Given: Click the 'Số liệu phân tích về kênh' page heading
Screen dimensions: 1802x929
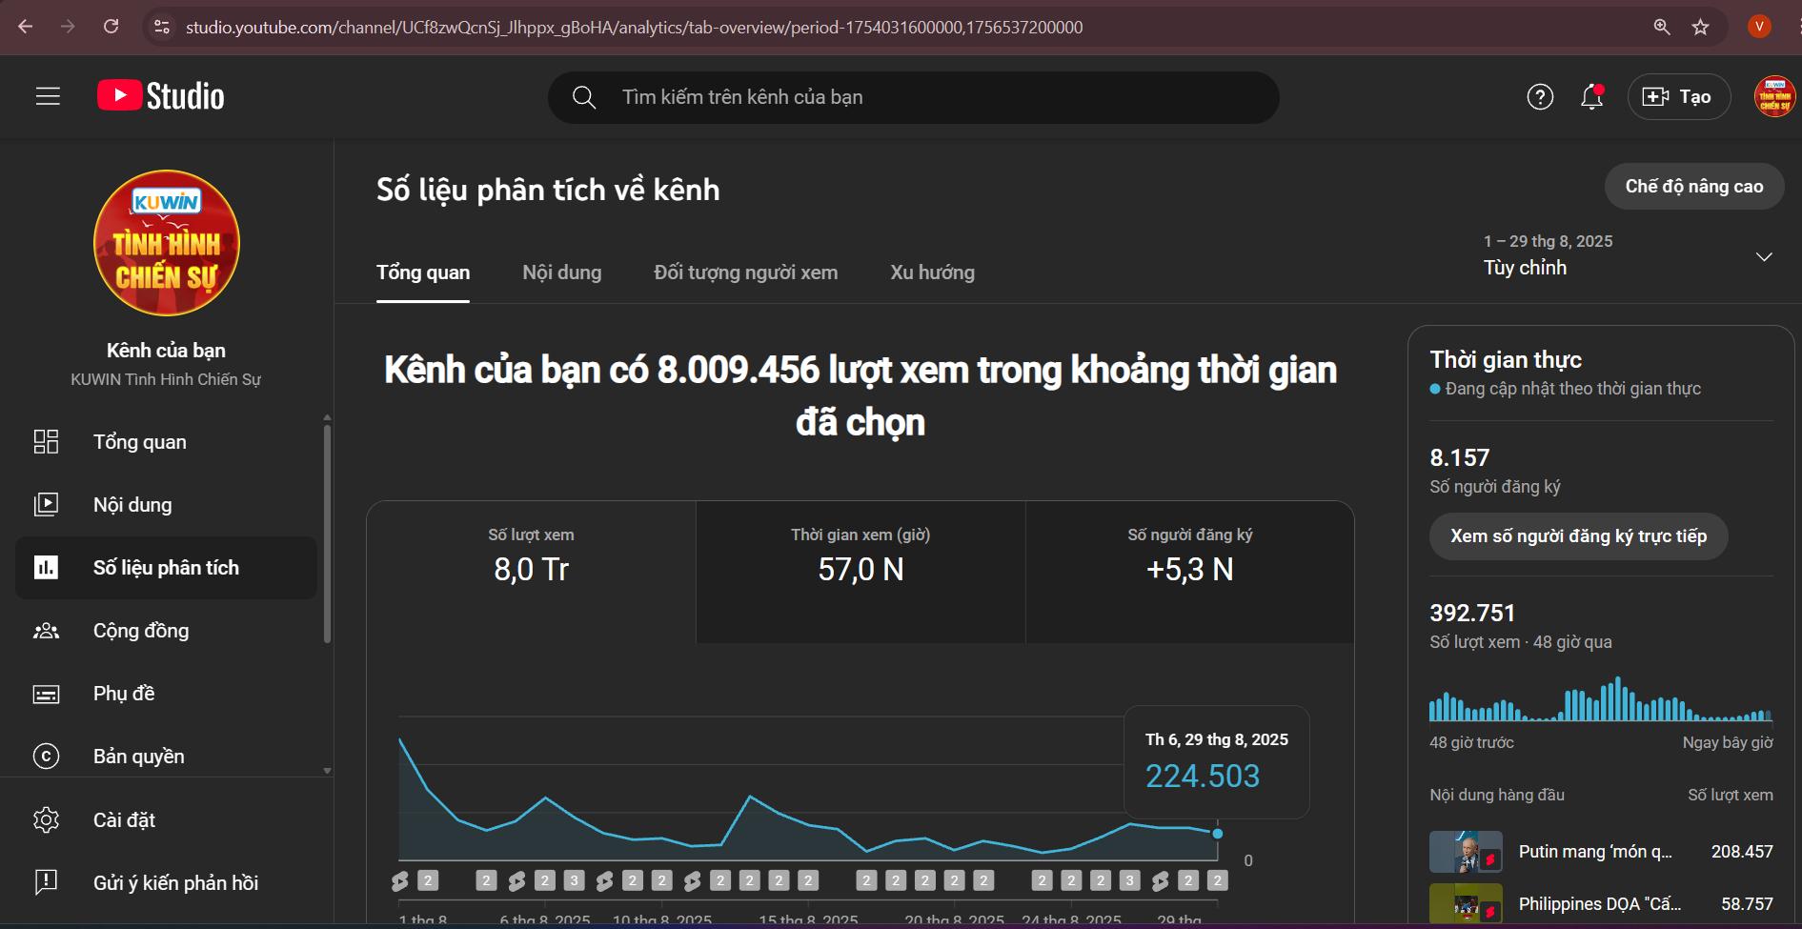Looking at the screenshot, I should [x=548, y=190].
